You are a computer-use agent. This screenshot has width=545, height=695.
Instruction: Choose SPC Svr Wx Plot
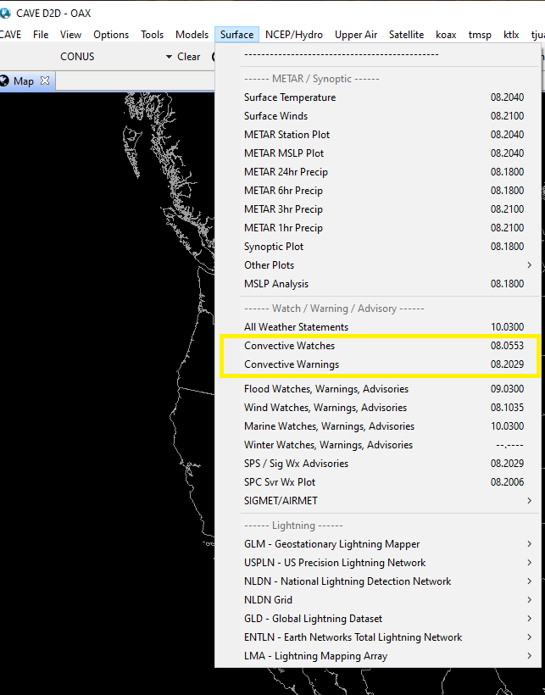coord(280,482)
